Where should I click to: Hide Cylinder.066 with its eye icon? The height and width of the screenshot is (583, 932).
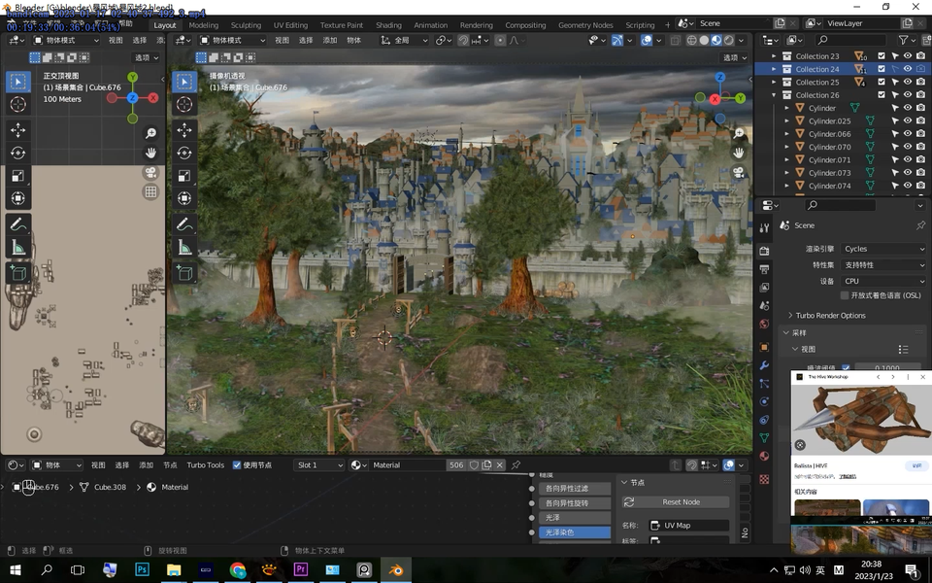point(907,134)
